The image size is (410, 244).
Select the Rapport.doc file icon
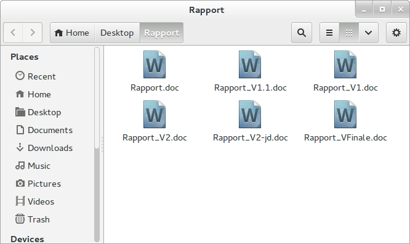point(155,65)
